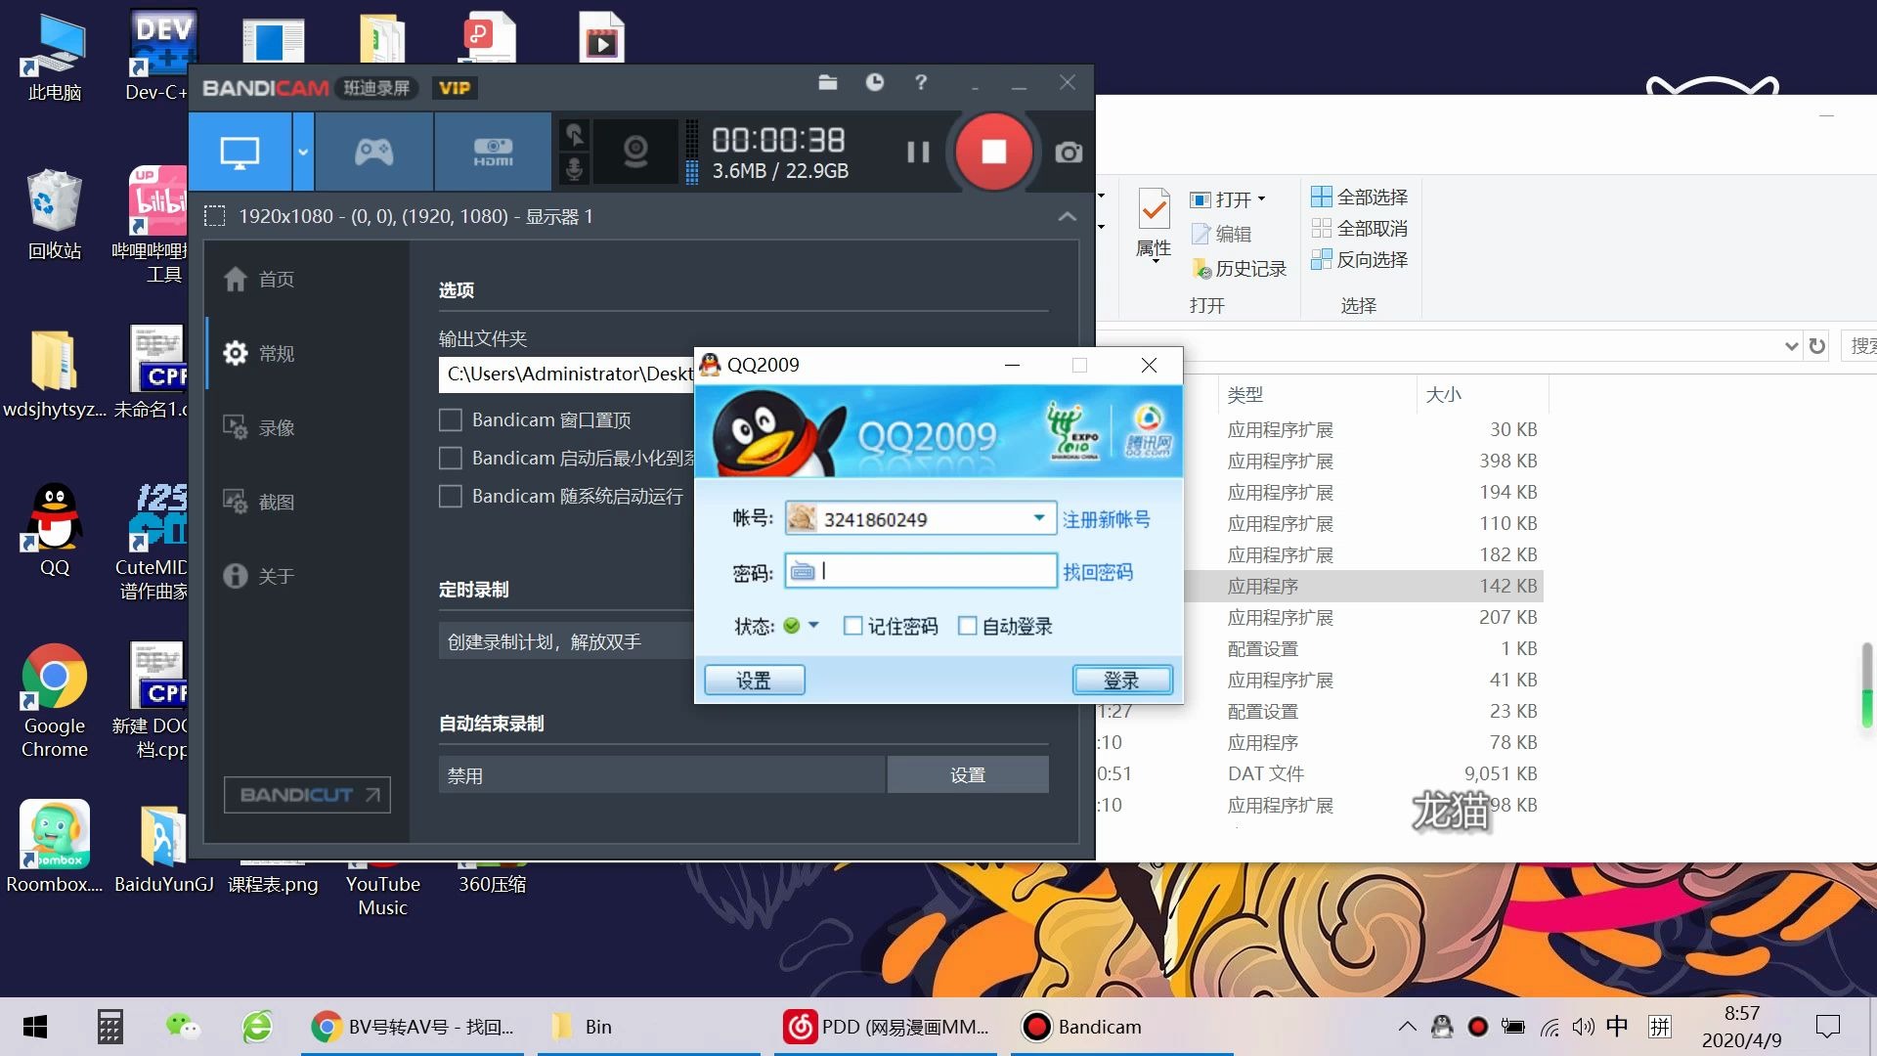Image resolution: width=1877 pixels, height=1056 pixels.
Task: Open the 打开 dropdown in Explorer ribbon
Action: (1228, 199)
